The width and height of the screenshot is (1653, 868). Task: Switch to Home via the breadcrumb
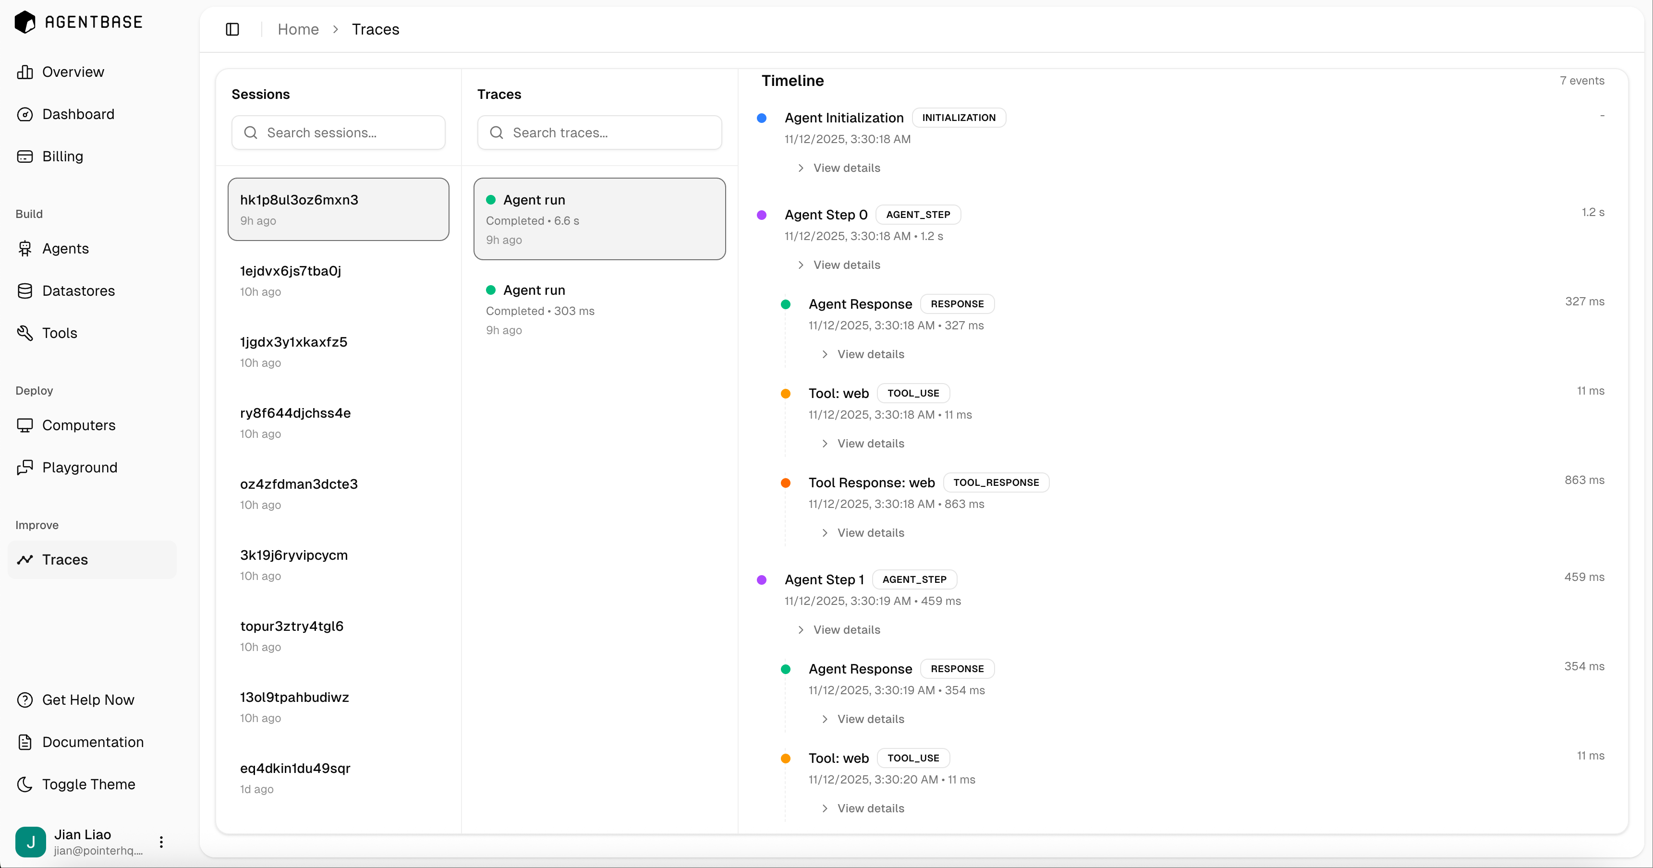(x=298, y=29)
